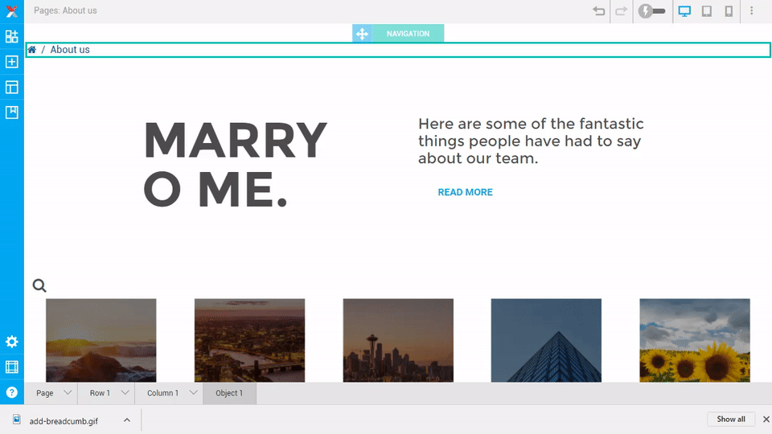
Task: Select the sunflowers thumbnail
Action: tap(695, 340)
